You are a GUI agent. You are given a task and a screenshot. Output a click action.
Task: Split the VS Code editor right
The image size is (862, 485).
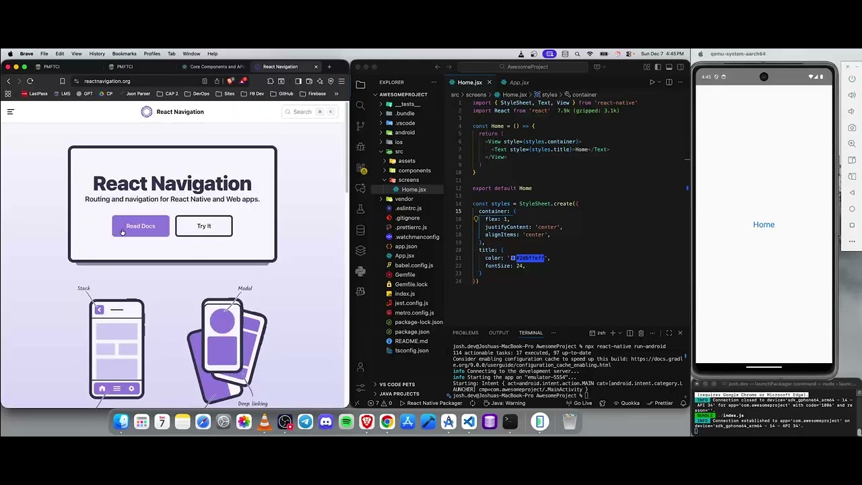669,82
